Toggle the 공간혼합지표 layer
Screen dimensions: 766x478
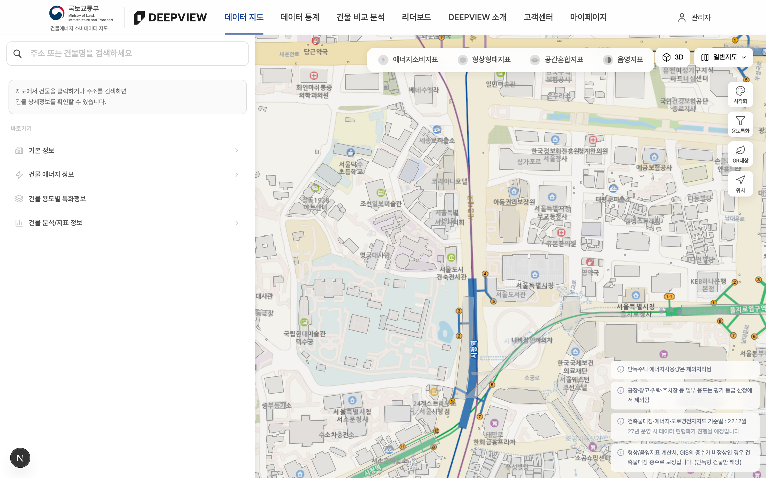[x=556, y=60]
